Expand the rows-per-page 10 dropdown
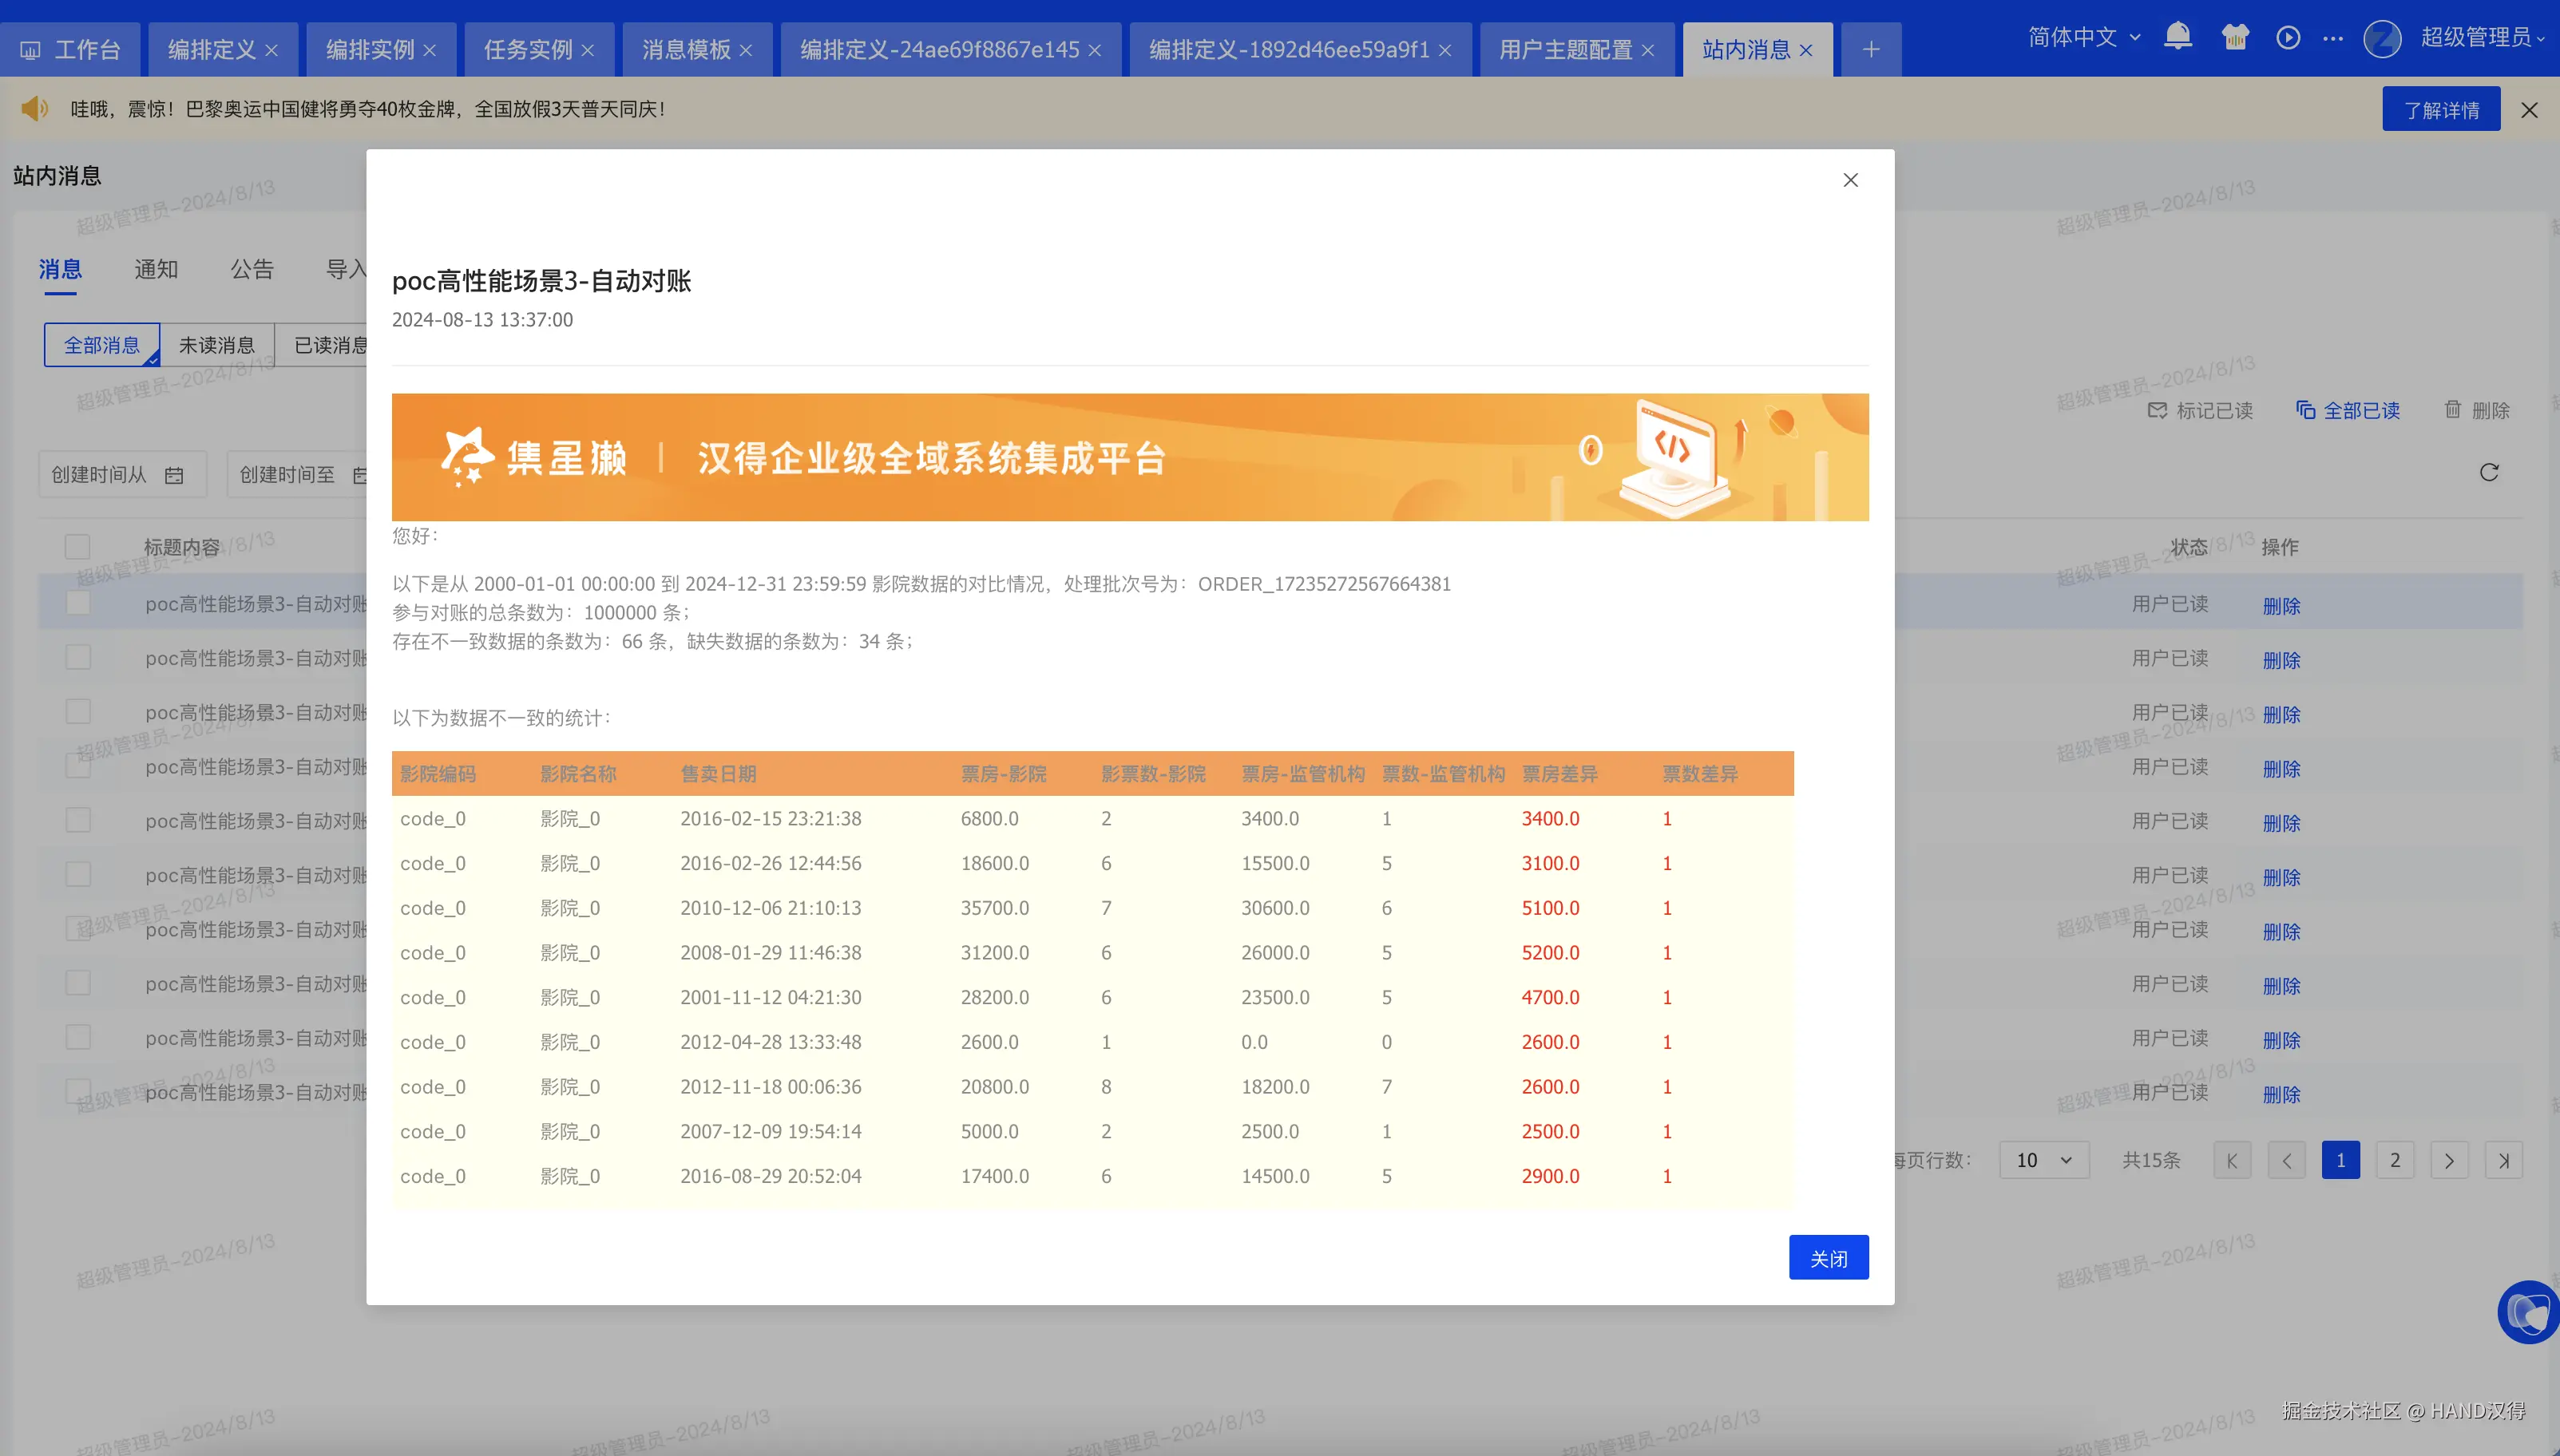Image resolution: width=2560 pixels, height=1456 pixels. point(2043,1160)
